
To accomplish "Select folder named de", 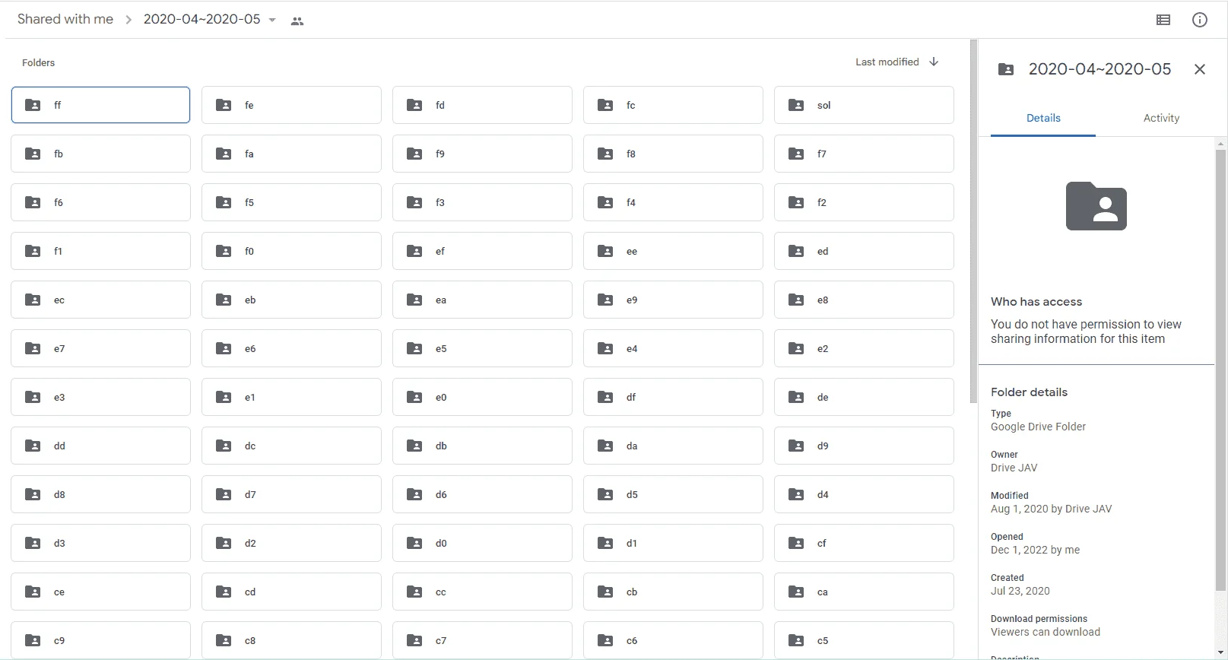I will [864, 397].
